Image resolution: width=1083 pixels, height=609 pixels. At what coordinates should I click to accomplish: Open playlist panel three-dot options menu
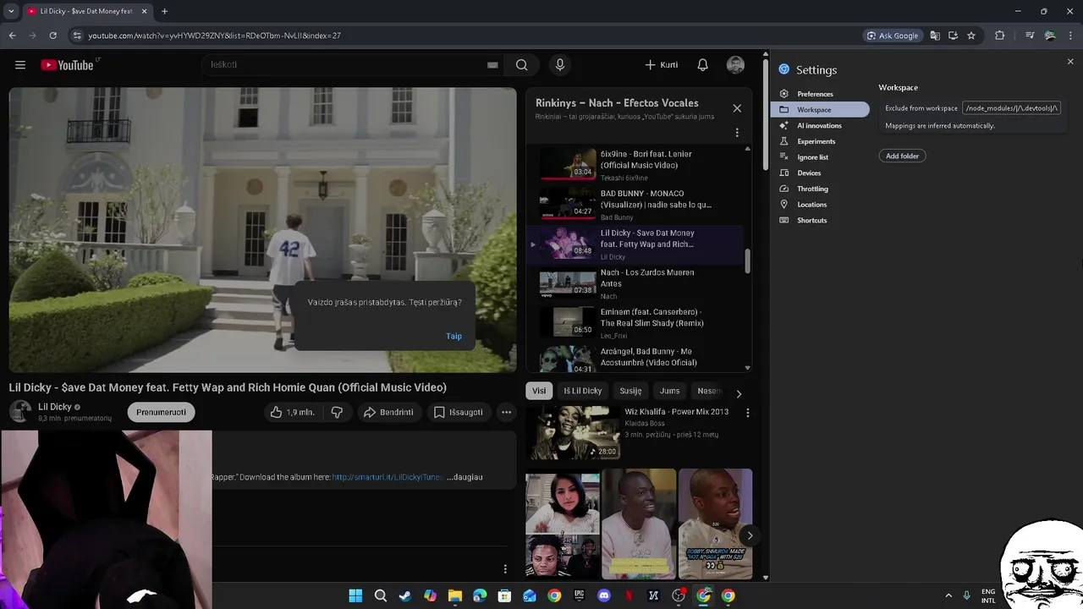point(737,133)
